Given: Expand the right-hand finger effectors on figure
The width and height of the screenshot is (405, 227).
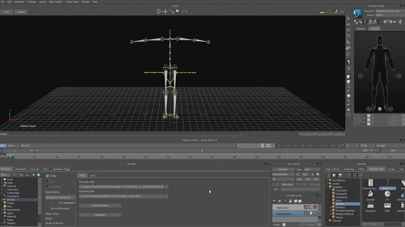Looking at the screenshot, I should tap(399, 76).
